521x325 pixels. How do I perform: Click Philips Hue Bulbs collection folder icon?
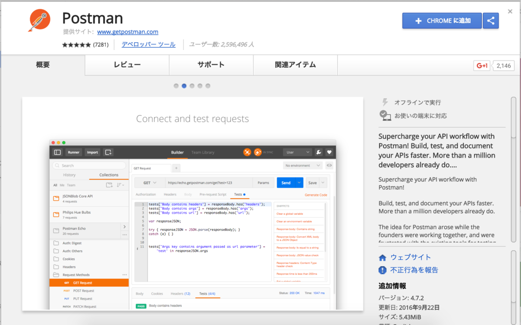coord(56,215)
